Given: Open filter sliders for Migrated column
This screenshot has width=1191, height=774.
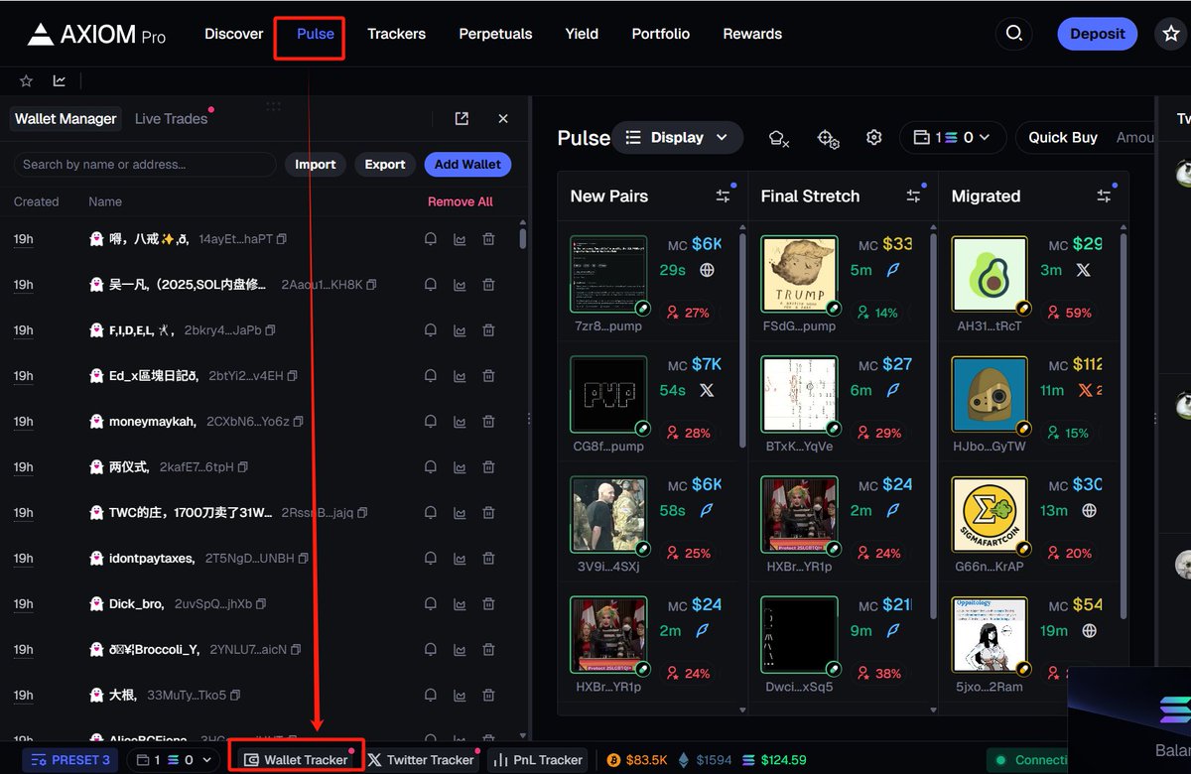Looking at the screenshot, I should pos(1104,196).
